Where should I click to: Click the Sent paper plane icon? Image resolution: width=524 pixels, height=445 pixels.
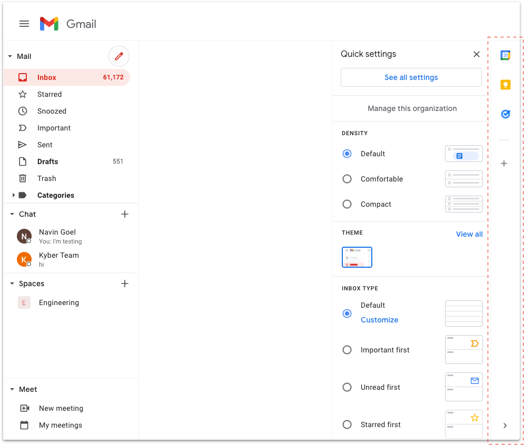(22, 145)
